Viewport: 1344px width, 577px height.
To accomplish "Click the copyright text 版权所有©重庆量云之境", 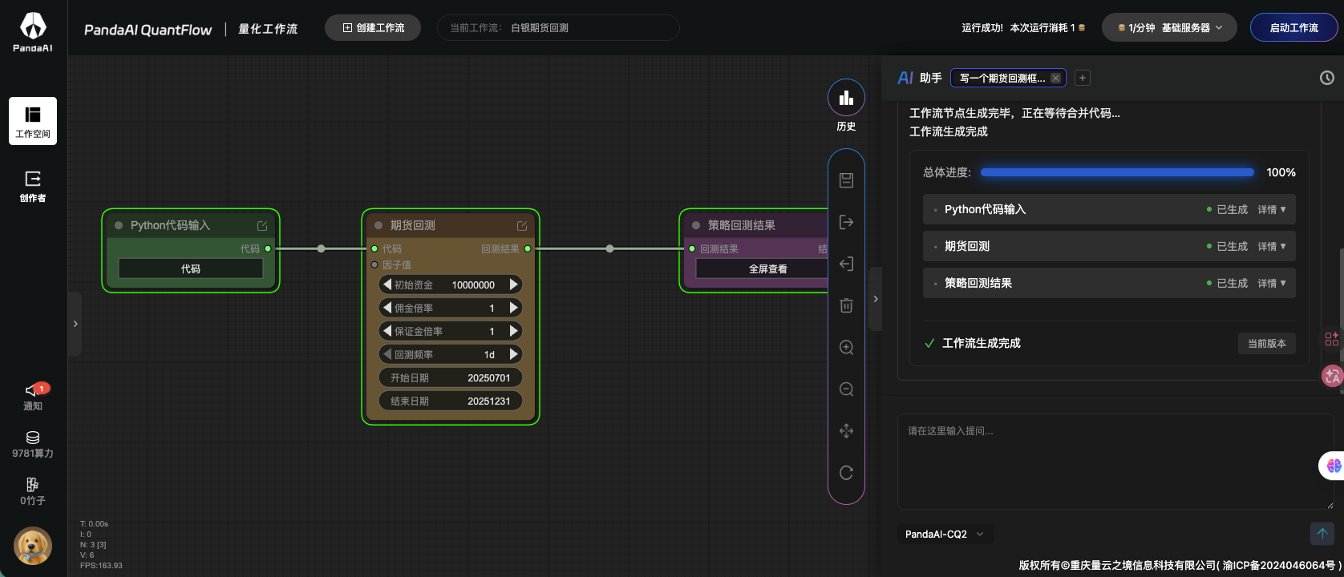I will (x=1180, y=565).
